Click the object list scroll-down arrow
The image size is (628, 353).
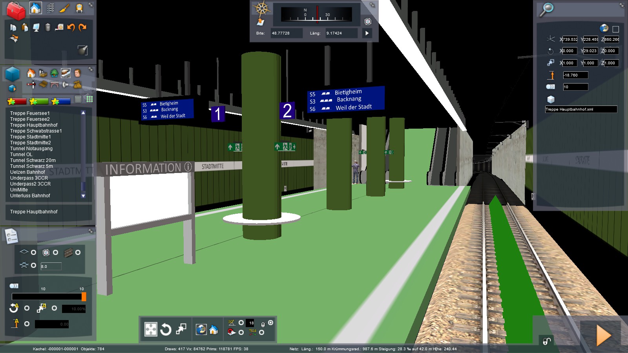pos(83,196)
